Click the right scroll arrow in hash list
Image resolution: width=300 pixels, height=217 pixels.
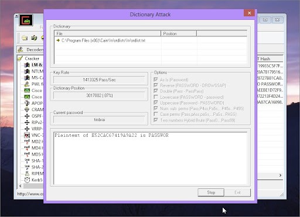[280, 175]
